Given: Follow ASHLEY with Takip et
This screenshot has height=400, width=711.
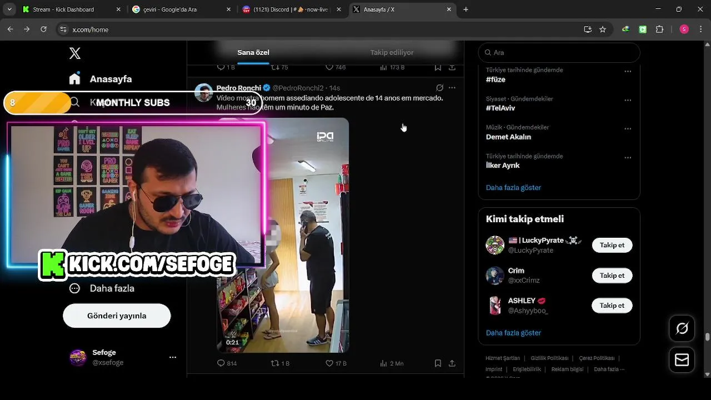Looking at the screenshot, I should coord(612,306).
